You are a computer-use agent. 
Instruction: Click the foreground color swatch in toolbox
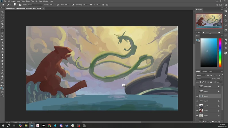[x=2, y=88]
